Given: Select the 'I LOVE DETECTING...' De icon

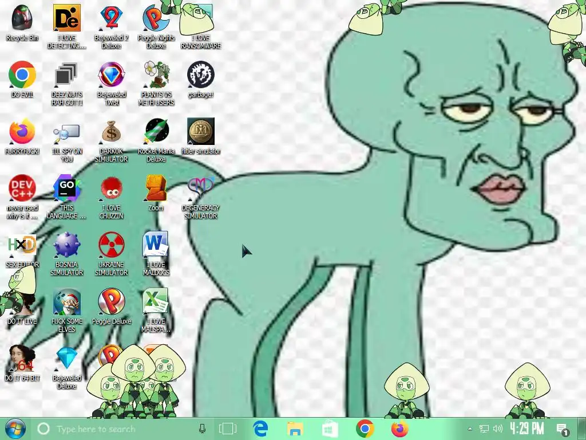Looking at the screenshot, I should click(x=66, y=18).
